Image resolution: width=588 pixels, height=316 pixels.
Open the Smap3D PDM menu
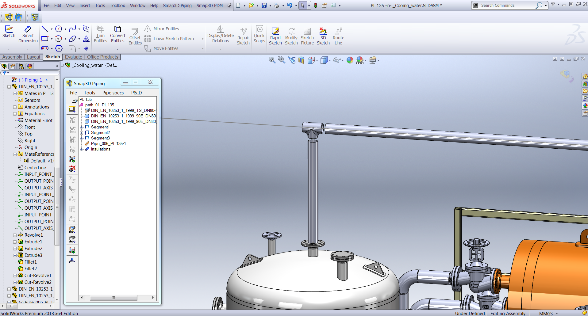click(x=209, y=5)
